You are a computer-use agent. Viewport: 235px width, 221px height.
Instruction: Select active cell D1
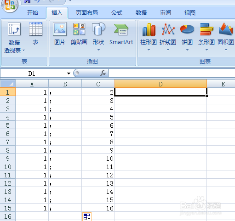(160, 92)
